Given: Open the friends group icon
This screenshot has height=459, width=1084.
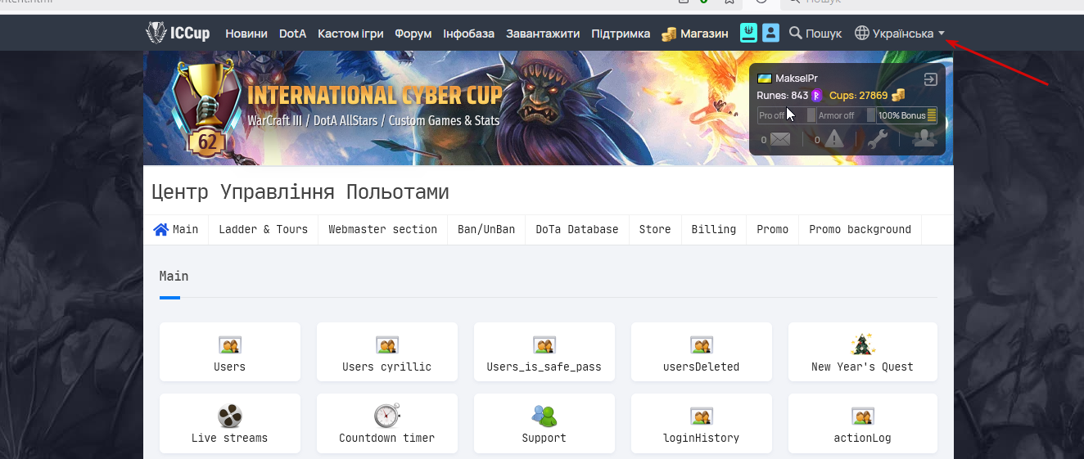Looking at the screenshot, I should click(x=924, y=138).
